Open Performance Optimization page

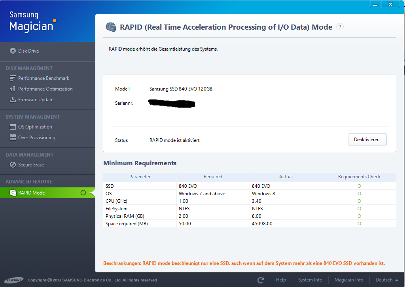45,89
